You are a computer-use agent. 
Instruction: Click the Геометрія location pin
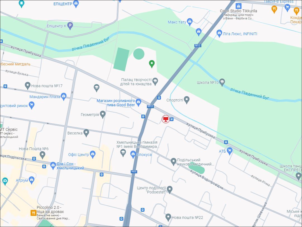(x=103, y=115)
